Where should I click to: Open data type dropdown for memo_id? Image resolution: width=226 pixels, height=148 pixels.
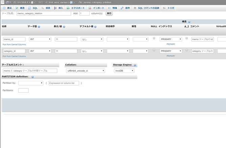point(40,39)
